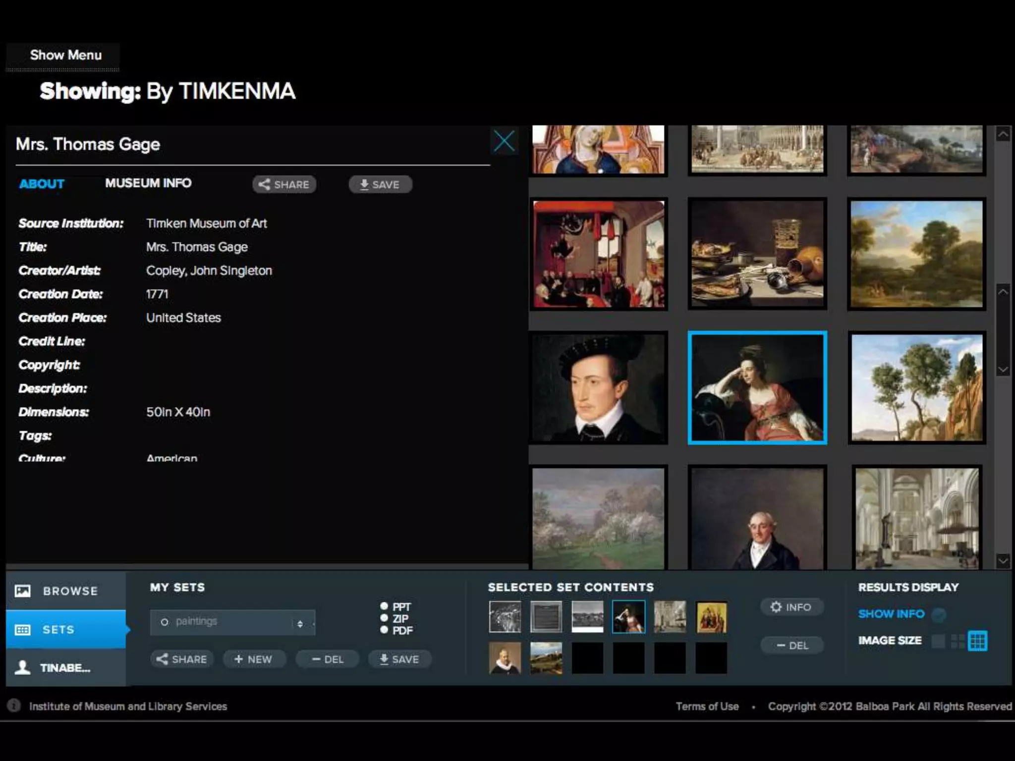Select the large single-image size icon
The image size is (1015, 761).
coord(938,641)
